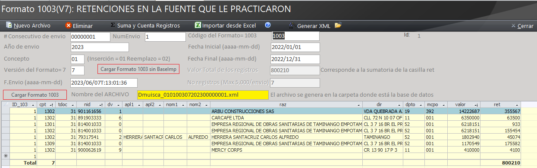The image size is (537, 168).
Task: Open the blue help question mark icon
Action: (x=268, y=25)
